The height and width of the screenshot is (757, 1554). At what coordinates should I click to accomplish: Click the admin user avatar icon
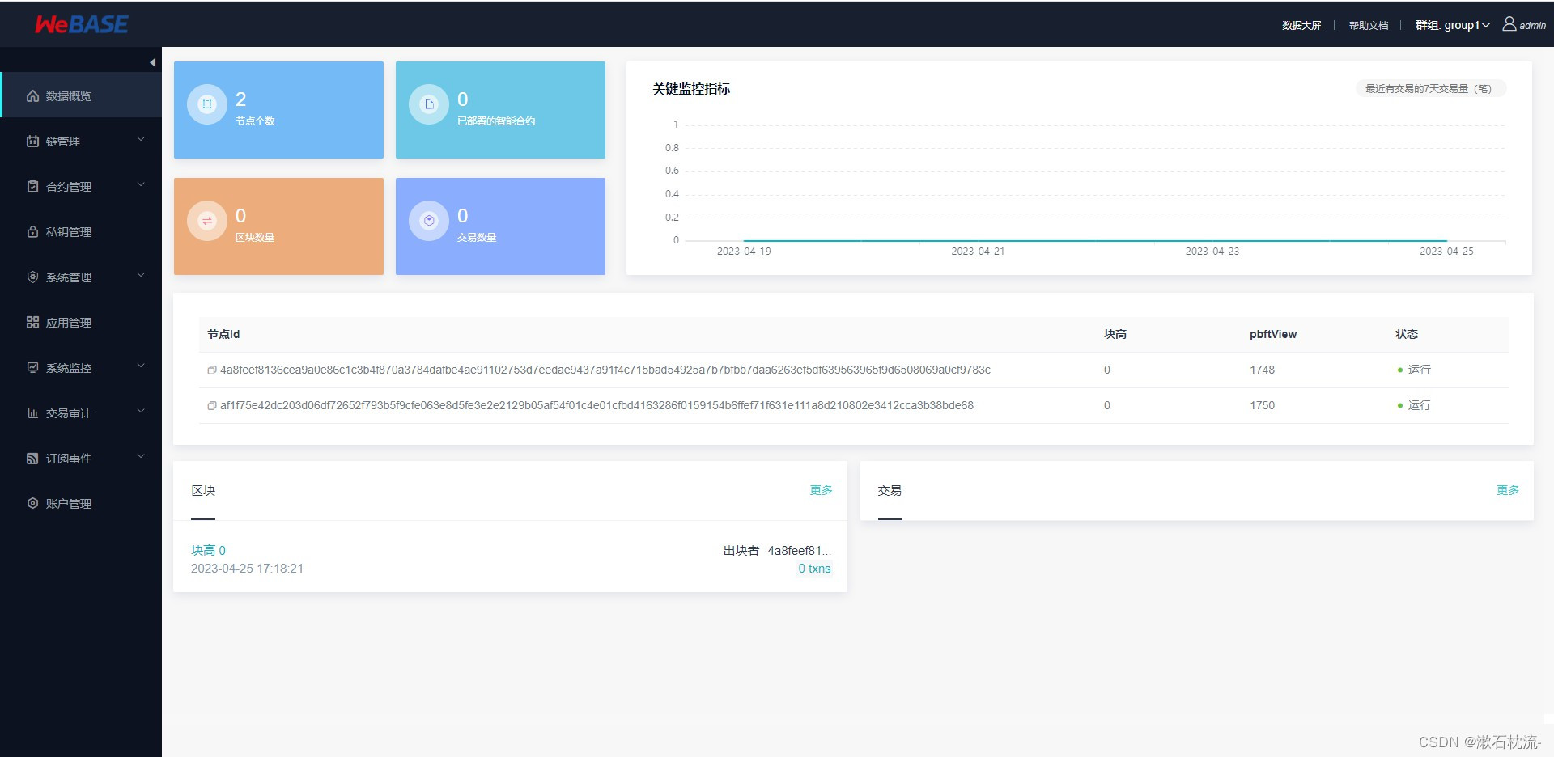tap(1509, 24)
